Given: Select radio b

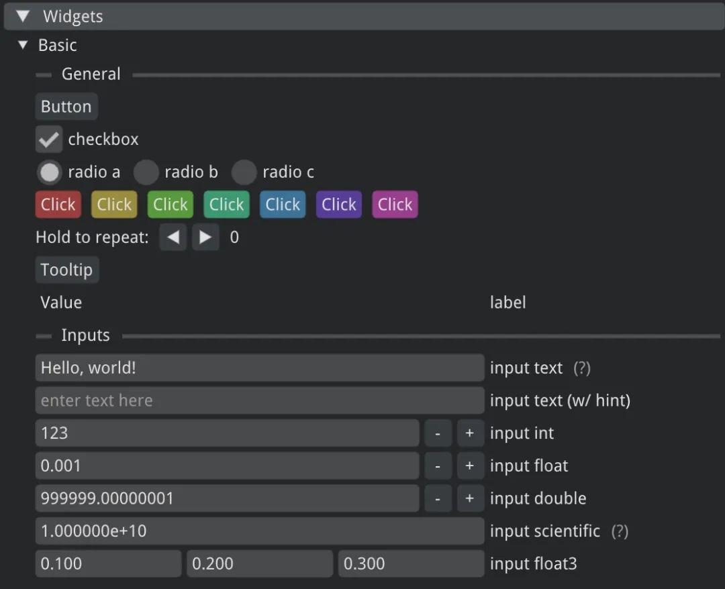Looking at the screenshot, I should 146,172.
